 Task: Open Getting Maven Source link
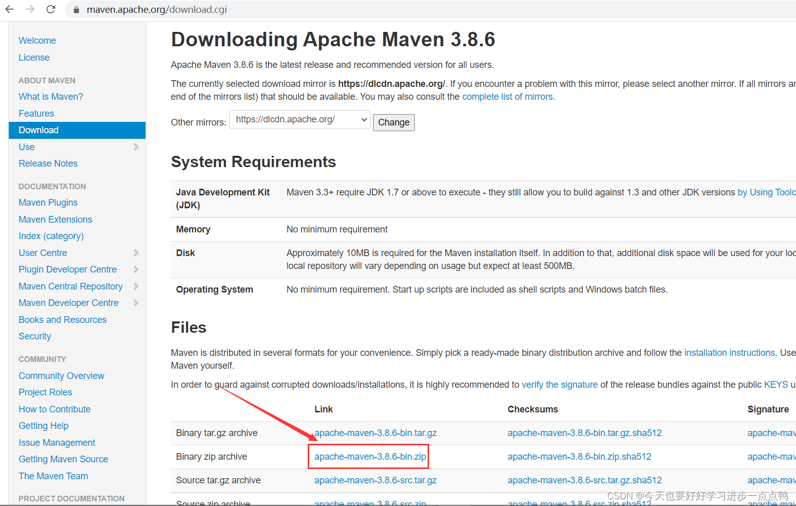coord(63,459)
